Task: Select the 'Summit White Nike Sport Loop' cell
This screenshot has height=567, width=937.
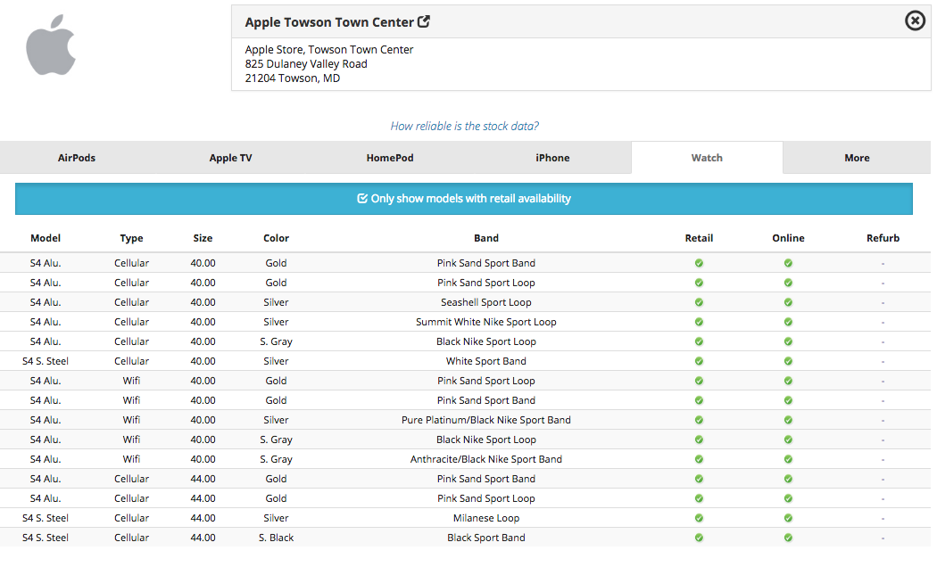Action: 485,323
